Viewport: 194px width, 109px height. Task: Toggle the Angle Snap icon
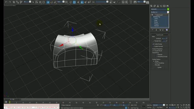click(82, 2)
